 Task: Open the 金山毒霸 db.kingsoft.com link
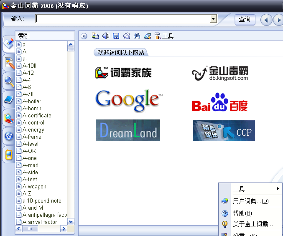pyautogui.click(x=220, y=73)
